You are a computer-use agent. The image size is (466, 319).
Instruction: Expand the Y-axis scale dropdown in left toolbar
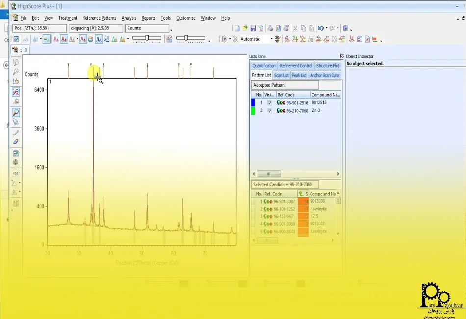[x=19, y=183]
